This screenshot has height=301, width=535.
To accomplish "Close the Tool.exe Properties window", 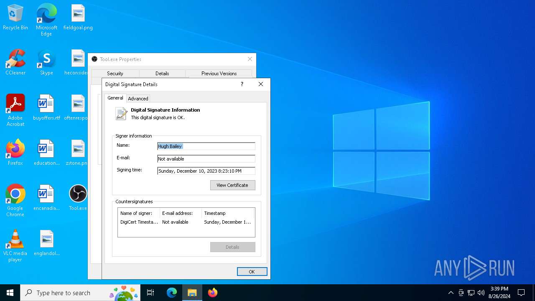I will 250,59.
